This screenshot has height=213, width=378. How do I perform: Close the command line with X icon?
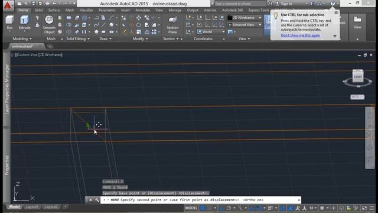pos(90,200)
